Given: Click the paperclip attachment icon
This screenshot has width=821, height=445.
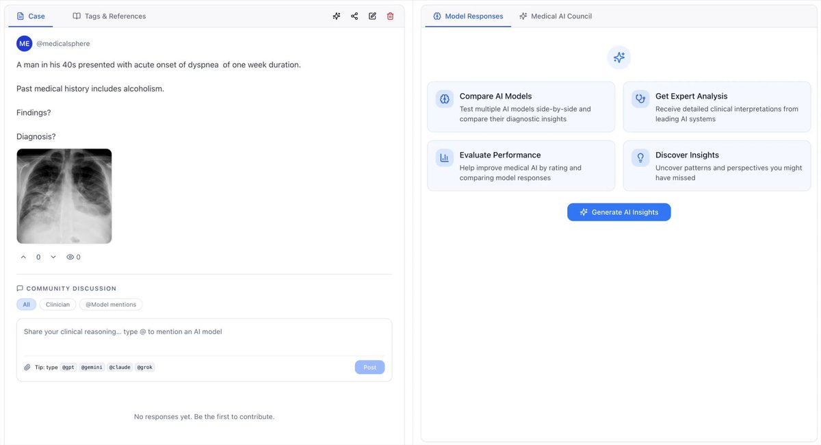Looking at the screenshot, I should pos(27,368).
